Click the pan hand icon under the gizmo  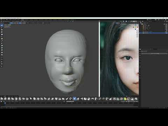(x=137, y=33)
